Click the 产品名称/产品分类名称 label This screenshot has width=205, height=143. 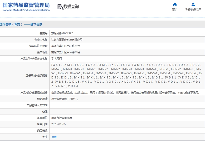34,58
